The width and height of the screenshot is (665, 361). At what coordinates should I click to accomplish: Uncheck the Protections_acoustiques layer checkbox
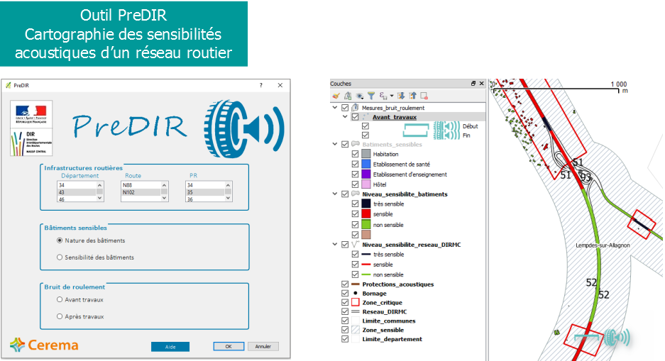[x=346, y=284]
